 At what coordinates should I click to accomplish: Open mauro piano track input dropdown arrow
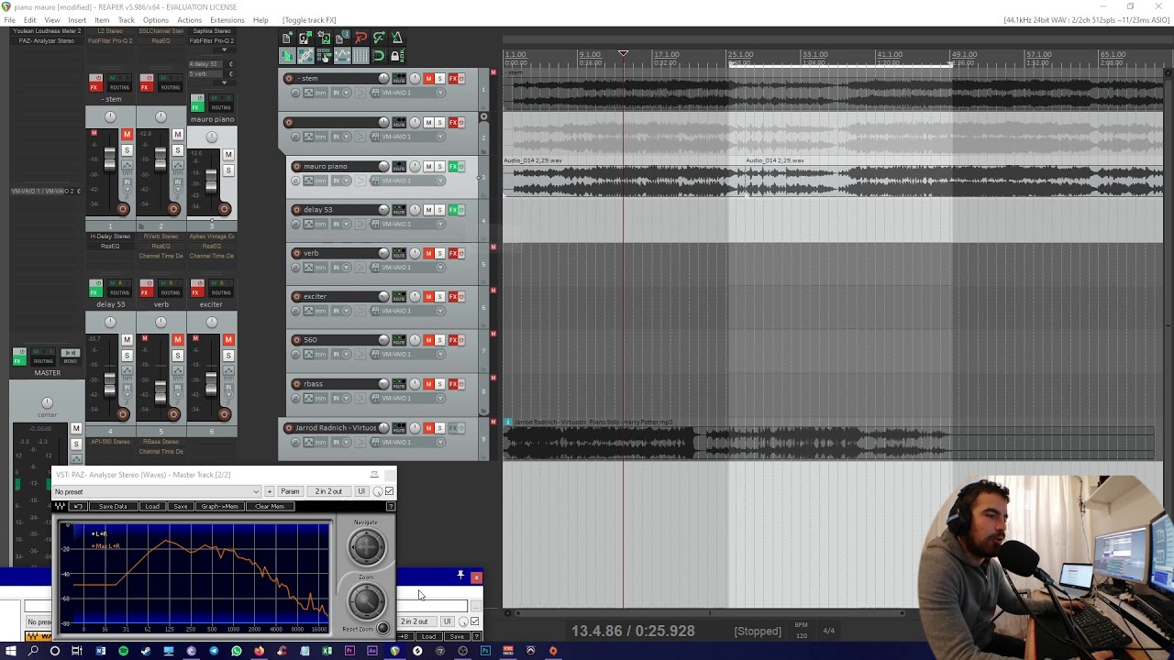pos(347,181)
